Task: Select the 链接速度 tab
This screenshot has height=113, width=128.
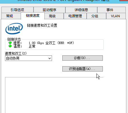Action: click(33, 16)
